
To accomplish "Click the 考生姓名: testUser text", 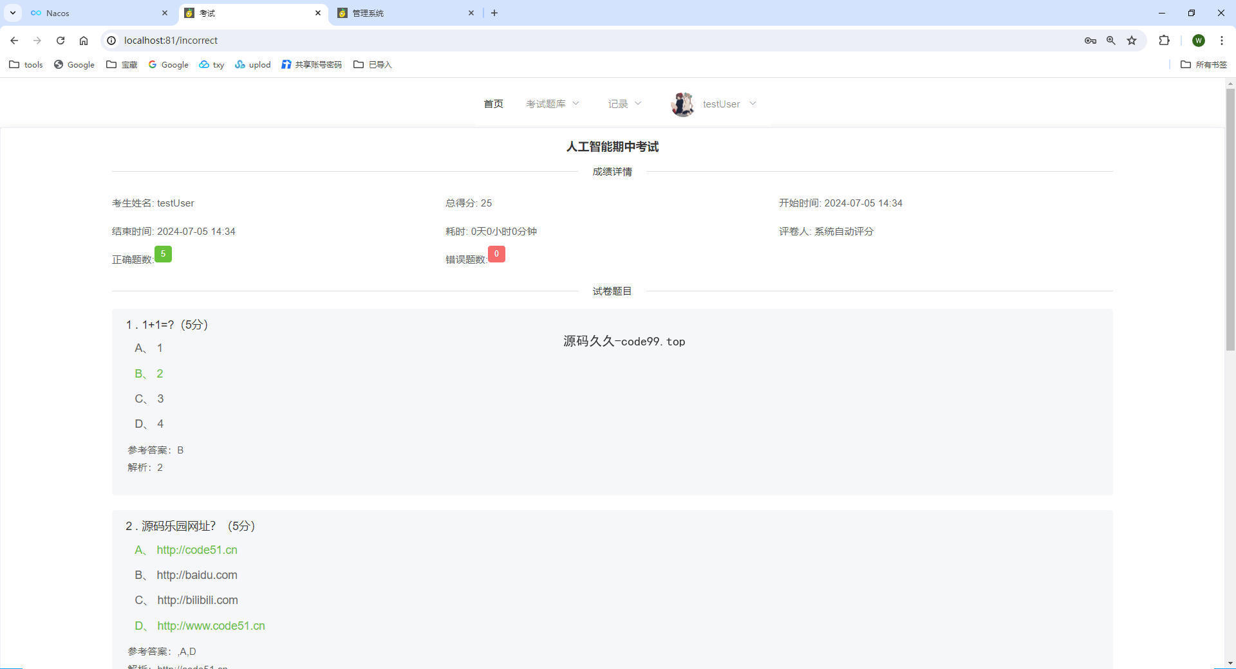I will point(153,203).
